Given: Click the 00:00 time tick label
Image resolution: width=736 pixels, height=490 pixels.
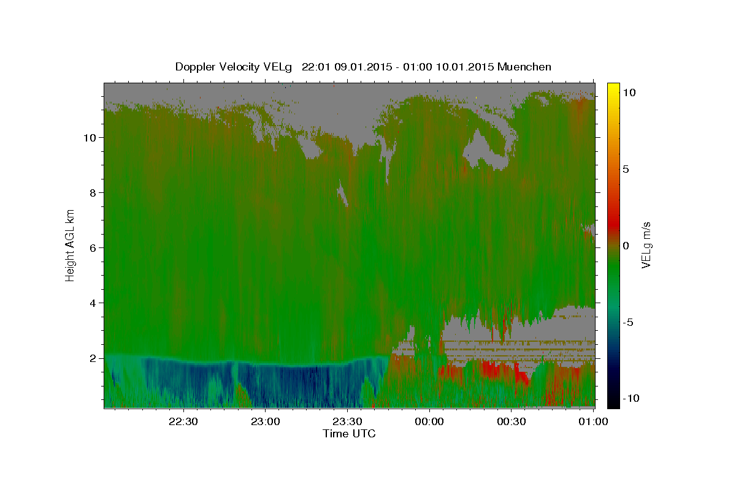Looking at the screenshot, I should [x=429, y=421].
